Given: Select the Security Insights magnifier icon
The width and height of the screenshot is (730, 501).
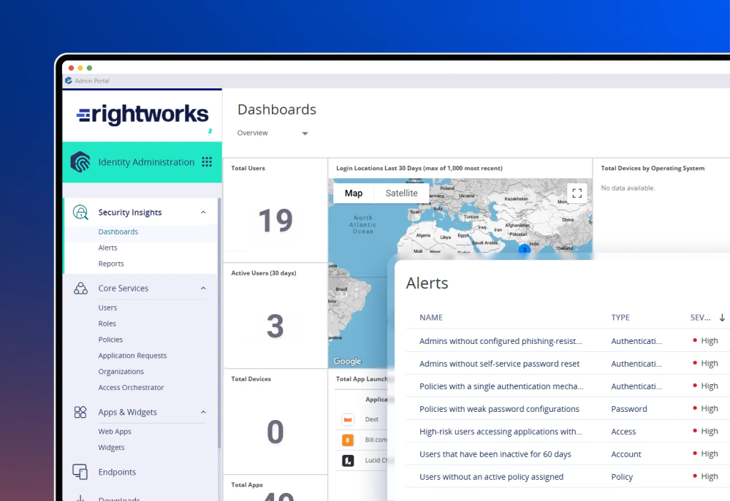Looking at the screenshot, I should pyautogui.click(x=80, y=212).
